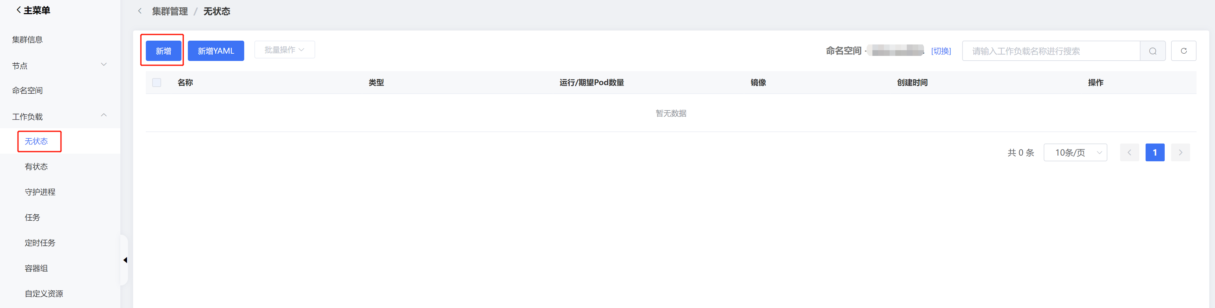Click page number 1 button
The width and height of the screenshot is (1215, 308).
coord(1155,152)
